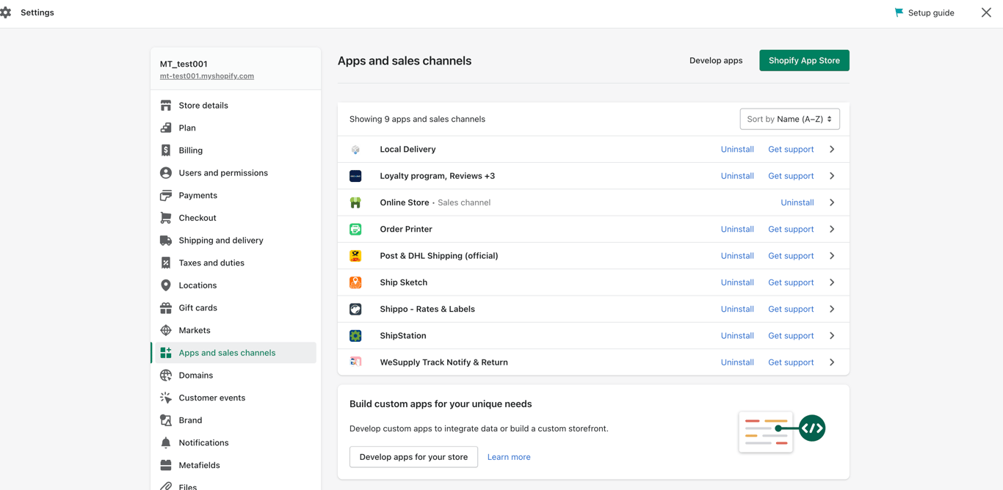The width and height of the screenshot is (1003, 490).
Task: Uninstall the Ship Sketch app
Action: point(737,282)
